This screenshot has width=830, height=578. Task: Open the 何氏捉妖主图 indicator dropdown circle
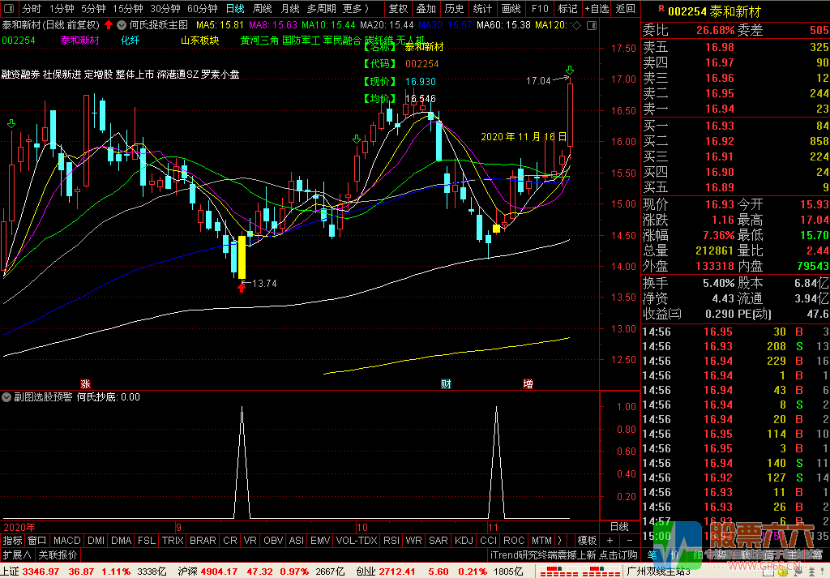click(122, 24)
